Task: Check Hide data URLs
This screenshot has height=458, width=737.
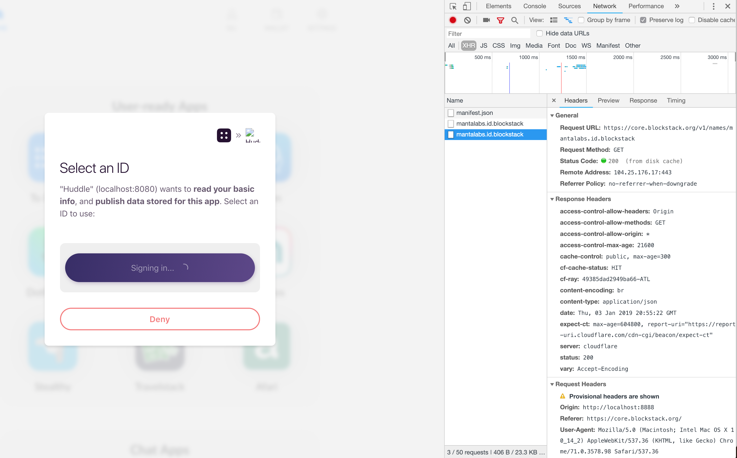Action: click(540, 33)
